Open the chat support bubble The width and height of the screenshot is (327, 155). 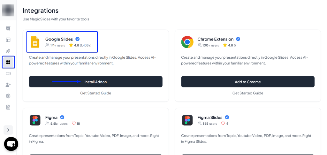pos(11,144)
